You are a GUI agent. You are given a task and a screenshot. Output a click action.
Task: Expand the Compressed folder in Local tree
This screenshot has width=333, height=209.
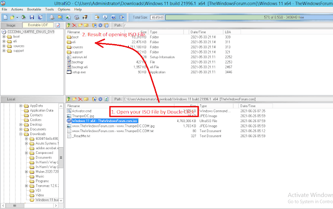(27, 153)
